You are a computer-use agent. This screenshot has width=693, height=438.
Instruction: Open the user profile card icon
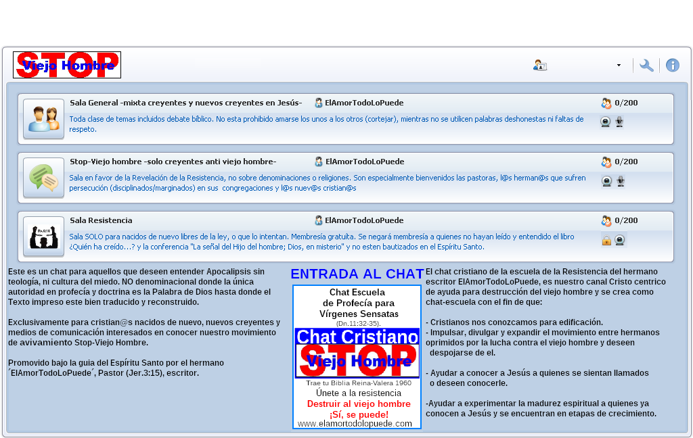click(539, 66)
